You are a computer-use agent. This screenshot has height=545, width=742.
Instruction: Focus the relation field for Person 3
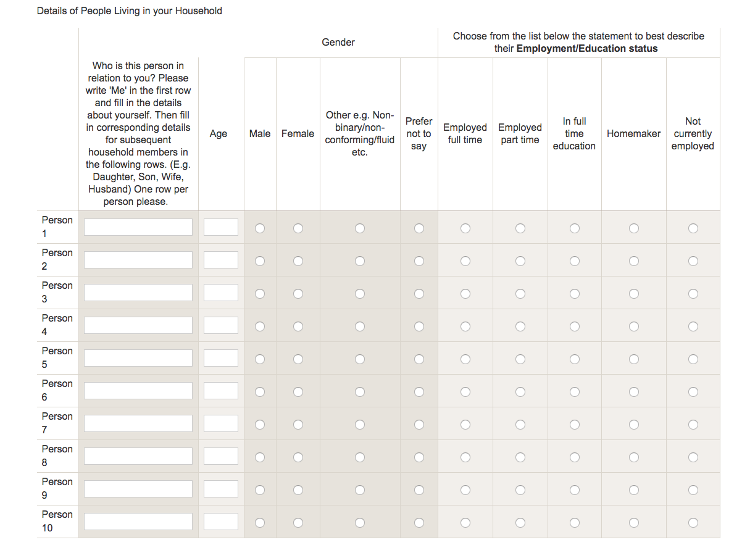(138, 293)
